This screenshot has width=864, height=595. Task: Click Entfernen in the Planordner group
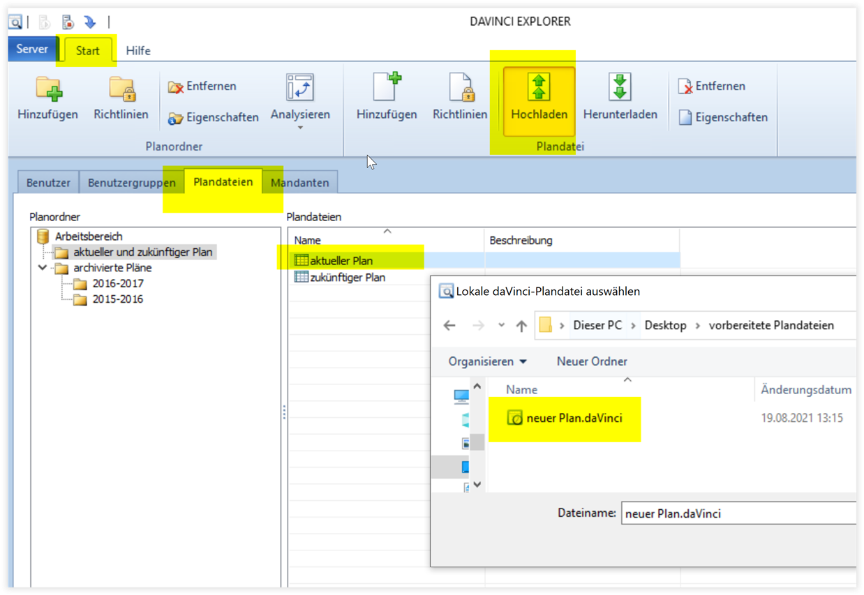[202, 86]
